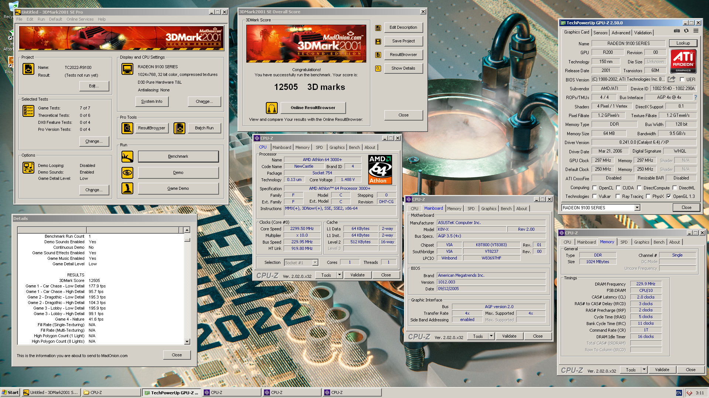
Task: Toggle the PhysX checkbox
Action: (x=648, y=196)
